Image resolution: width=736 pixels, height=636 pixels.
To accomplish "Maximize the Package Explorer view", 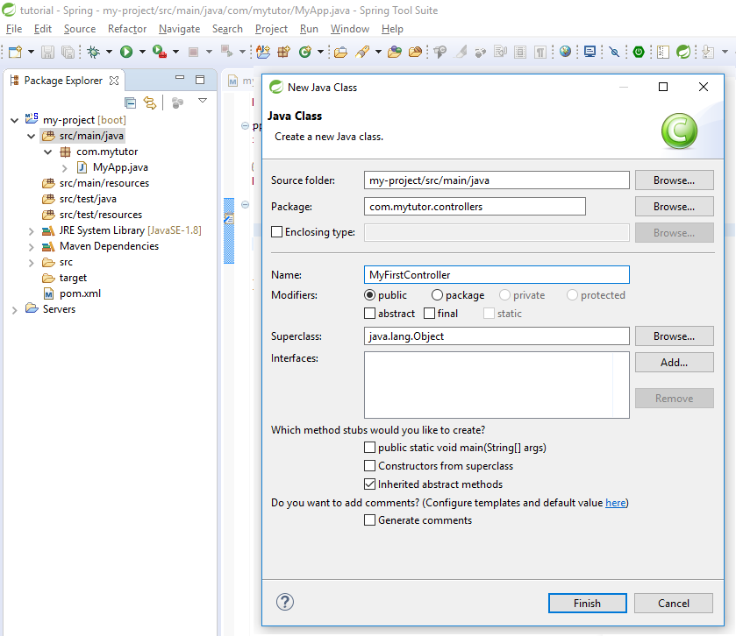I will [x=200, y=80].
